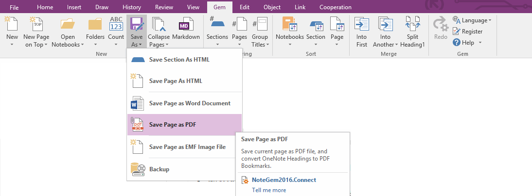Click the Collapse Pages icon

(x=159, y=24)
